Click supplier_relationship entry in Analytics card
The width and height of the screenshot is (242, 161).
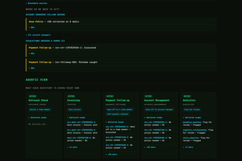click(195, 130)
